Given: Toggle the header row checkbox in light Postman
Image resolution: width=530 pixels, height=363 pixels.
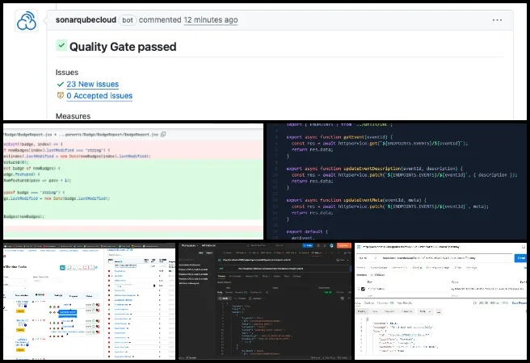Looking at the screenshot, I should tap(363, 289).
